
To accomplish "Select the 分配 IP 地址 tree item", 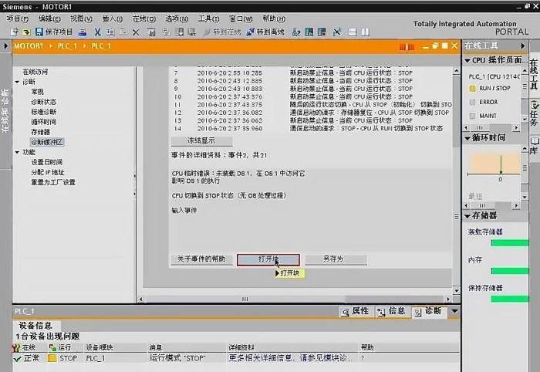I will pyautogui.click(x=48, y=172).
